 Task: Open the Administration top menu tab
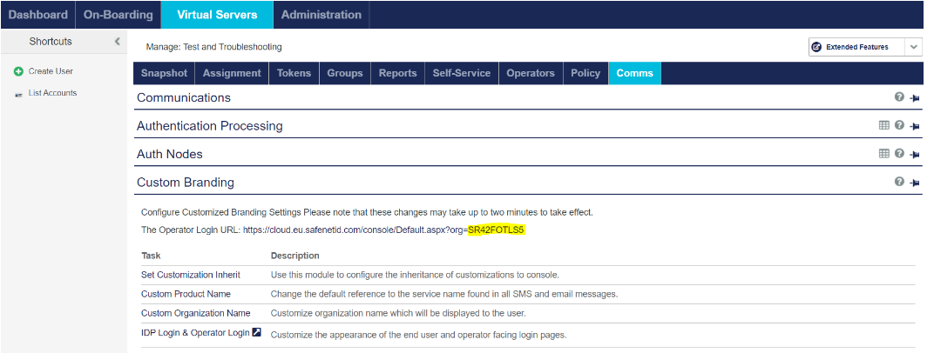(x=321, y=15)
